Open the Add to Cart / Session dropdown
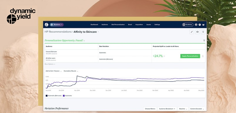This screenshot has width=236, height=113. [x=53, y=71]
